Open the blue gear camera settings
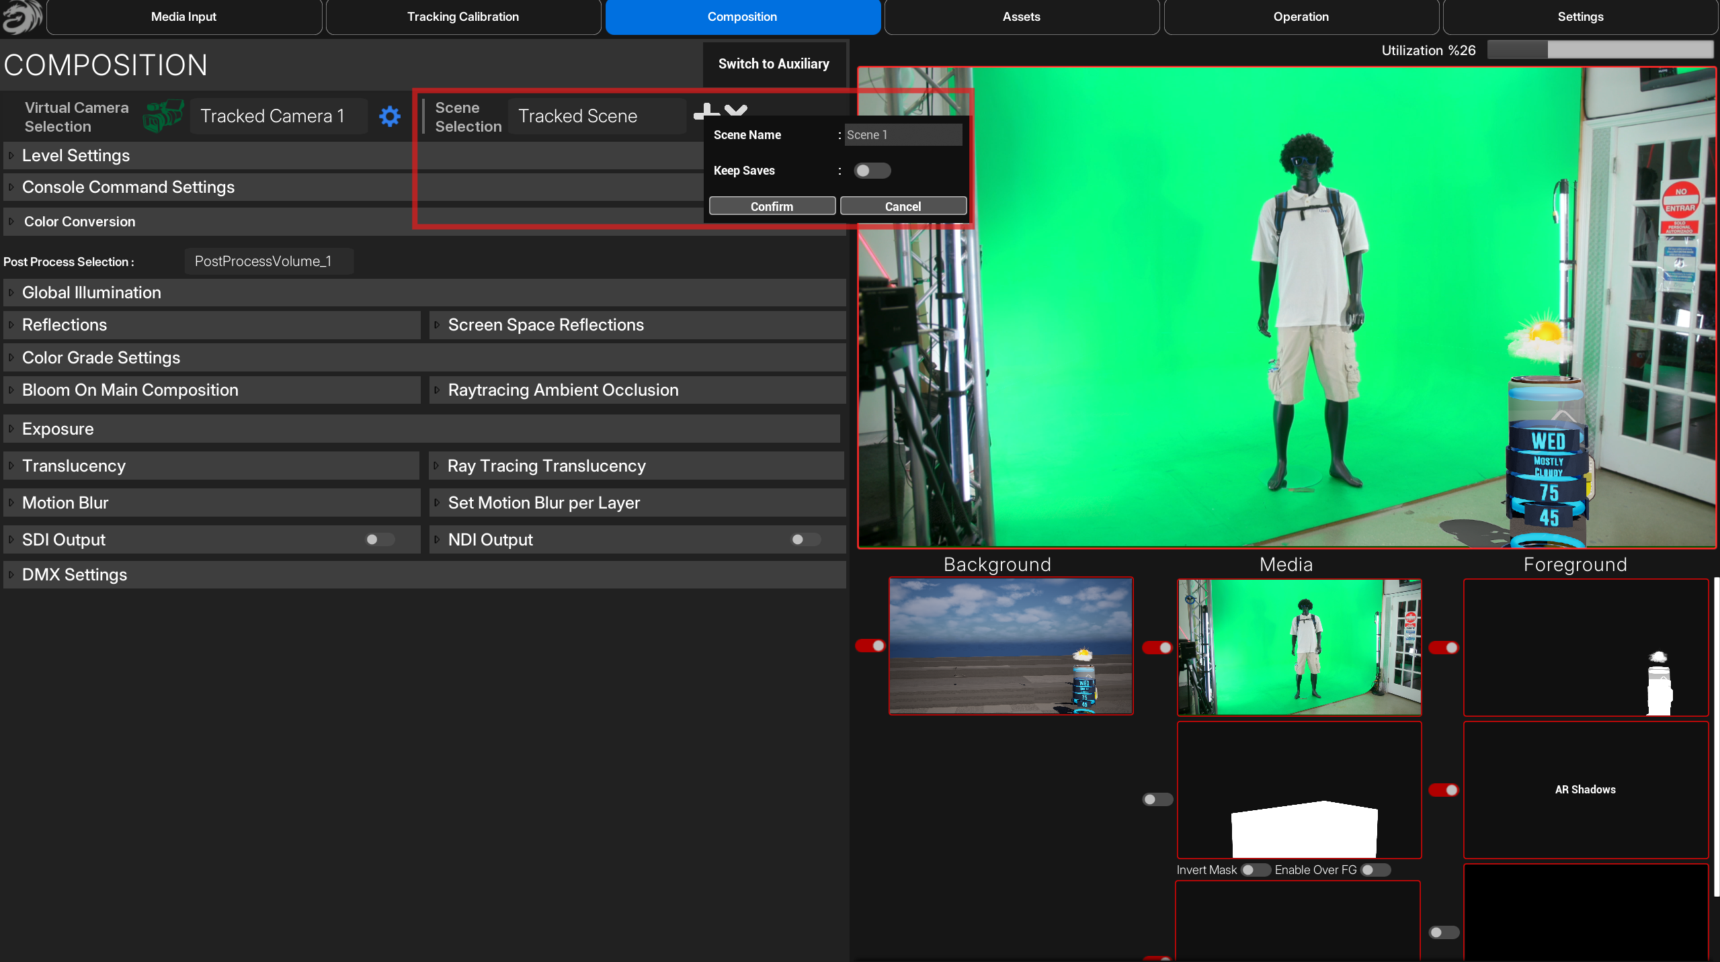1720x962 pixels. [x=390, y=116]
